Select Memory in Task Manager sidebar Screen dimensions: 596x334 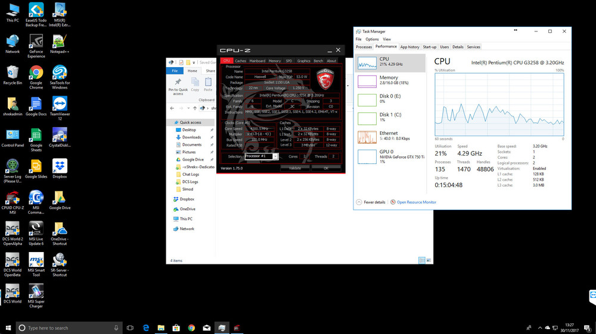(390, 81)
